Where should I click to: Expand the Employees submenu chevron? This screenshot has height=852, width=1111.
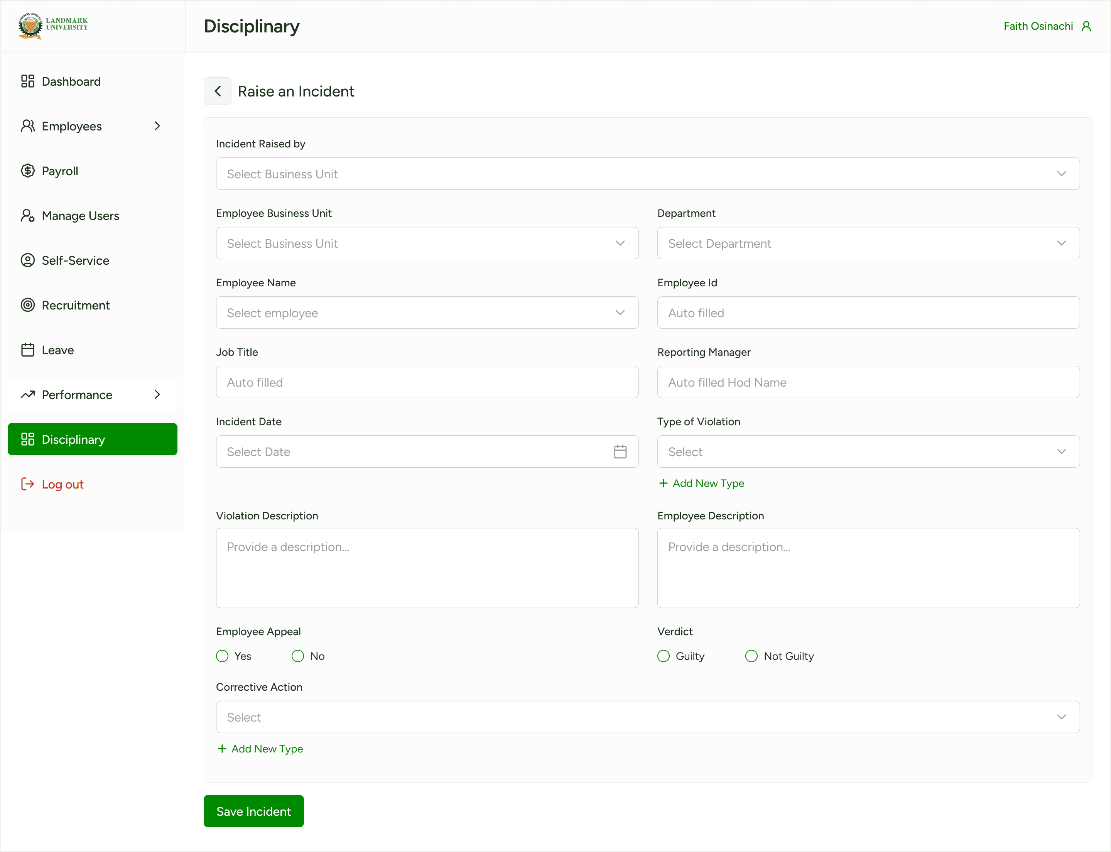(157, 126)
